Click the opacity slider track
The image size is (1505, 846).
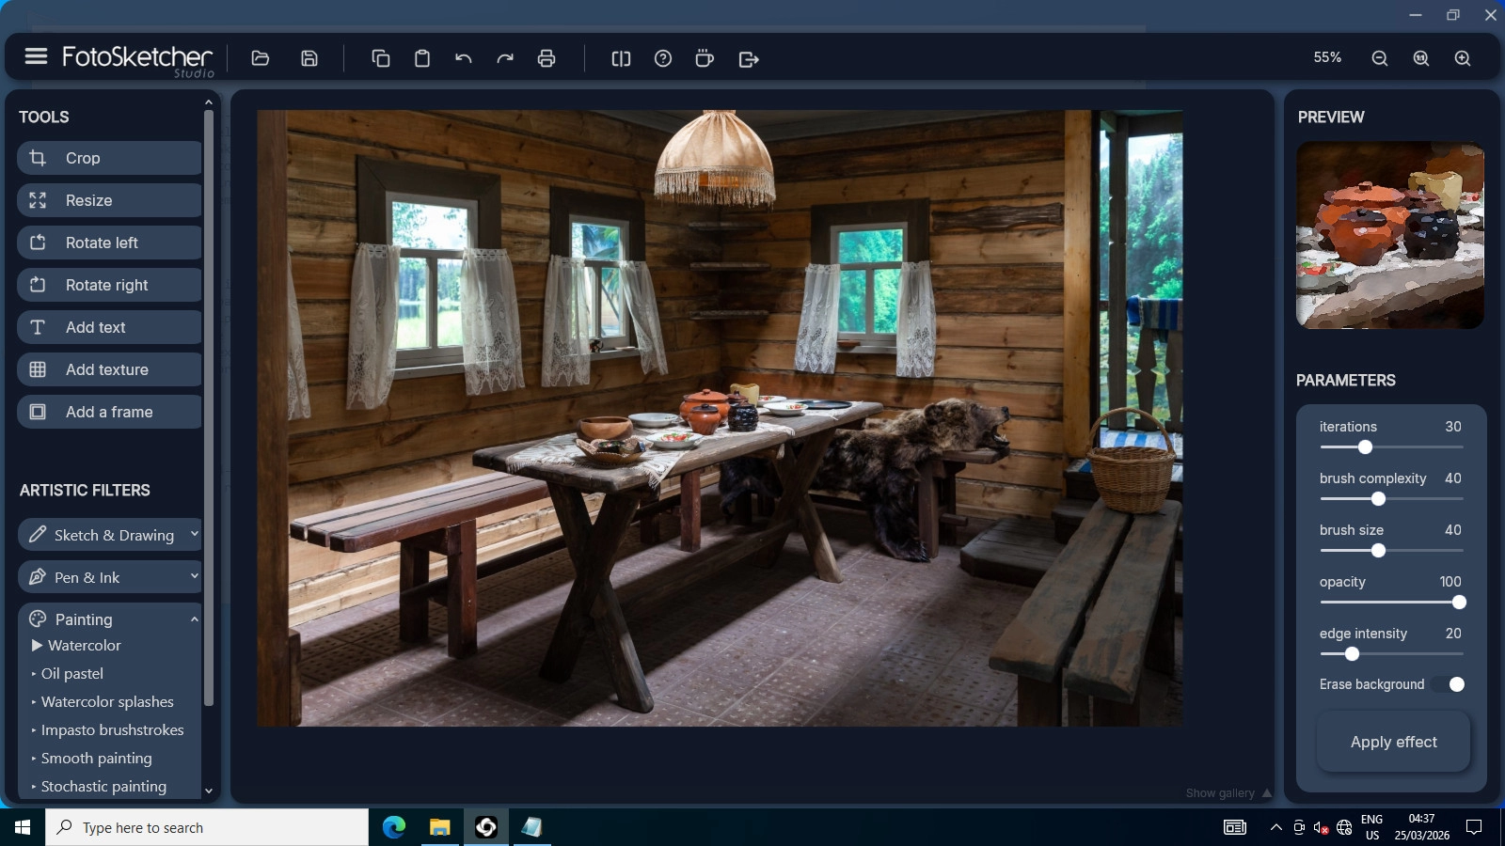click(1391, 603)
